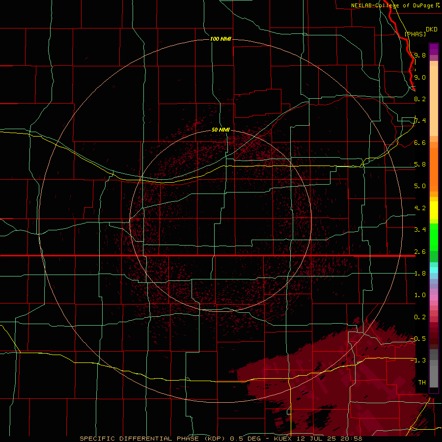Click the 12 JUL 25 date text
442x442 pixels.
[317, 439]
